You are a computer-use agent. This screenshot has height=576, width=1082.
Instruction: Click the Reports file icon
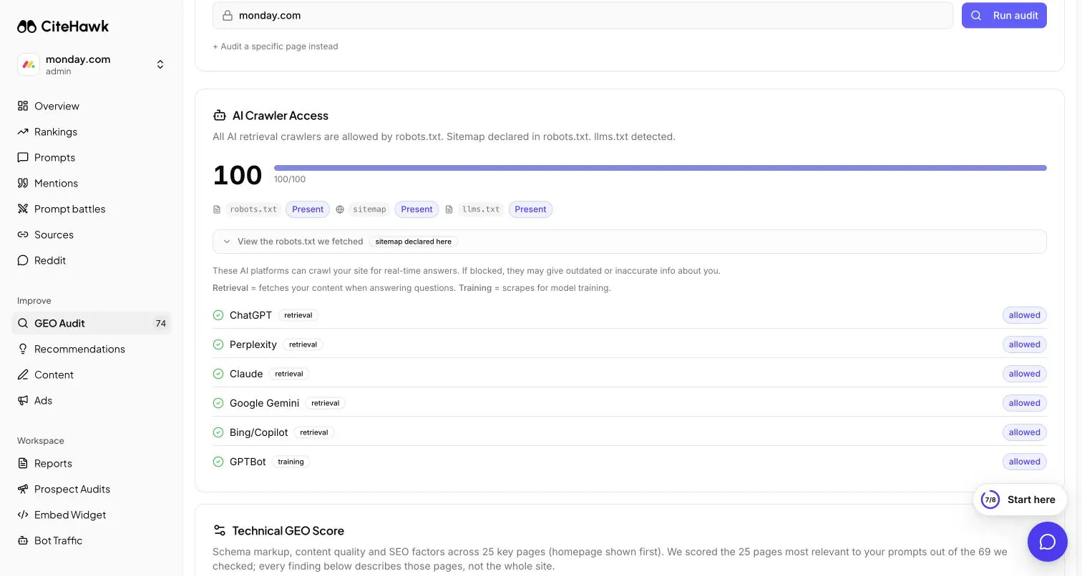(x=23, y=463)
